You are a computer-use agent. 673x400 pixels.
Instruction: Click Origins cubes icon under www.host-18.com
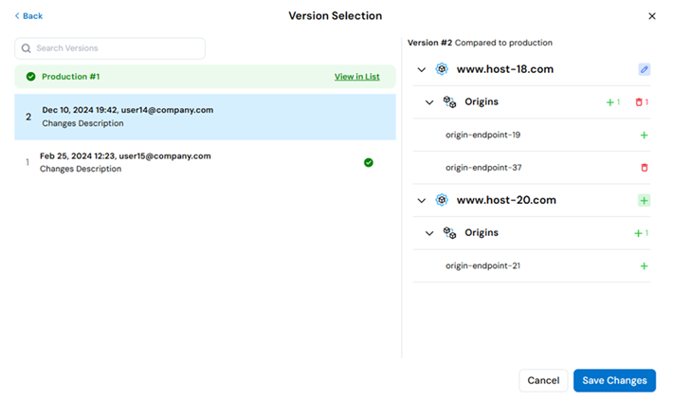tap(449, 102)
